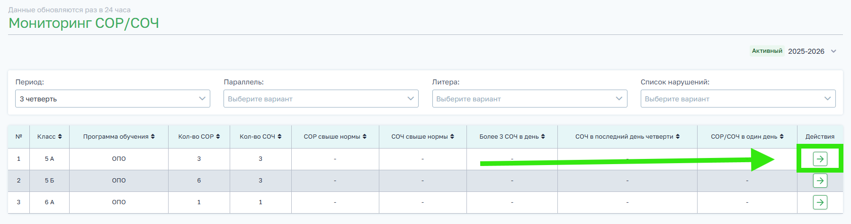Click the Мониторинг СОР/СОЧ page title
The image size is (851, 224).
coord(84,23)
